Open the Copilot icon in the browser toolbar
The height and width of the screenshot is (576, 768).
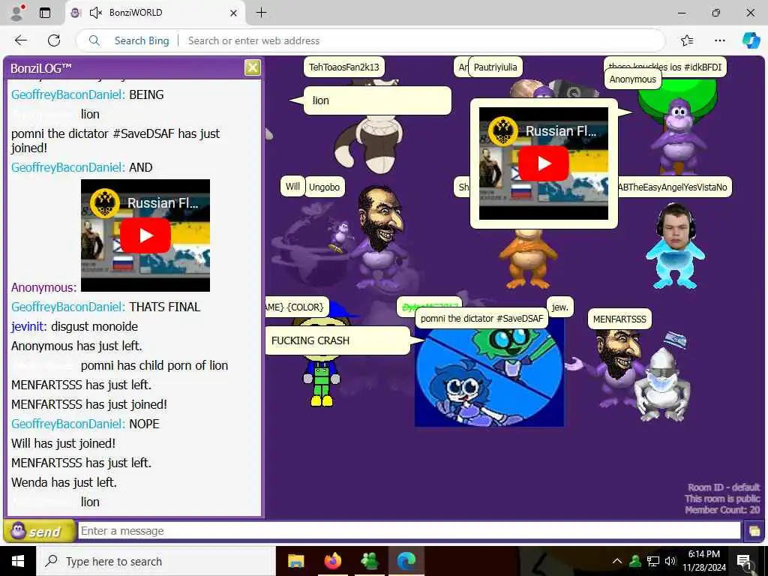coord(751,40)
